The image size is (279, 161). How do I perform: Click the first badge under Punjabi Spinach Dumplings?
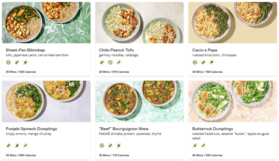8,145
